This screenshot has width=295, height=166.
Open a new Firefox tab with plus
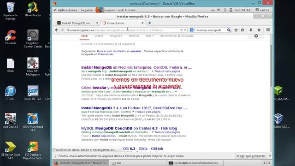149,23
